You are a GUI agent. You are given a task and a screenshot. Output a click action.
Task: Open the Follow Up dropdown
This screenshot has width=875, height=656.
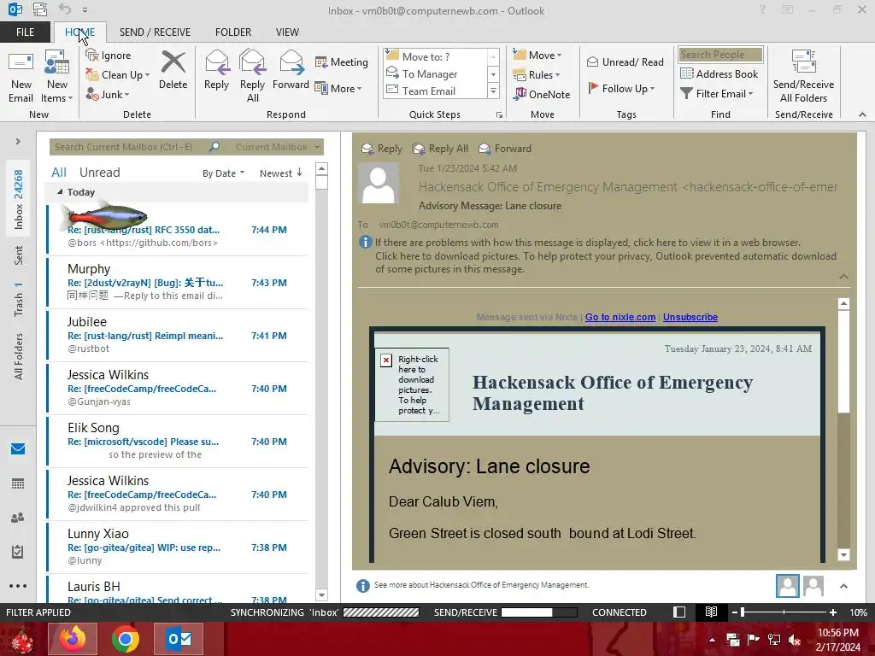point(621,88)
